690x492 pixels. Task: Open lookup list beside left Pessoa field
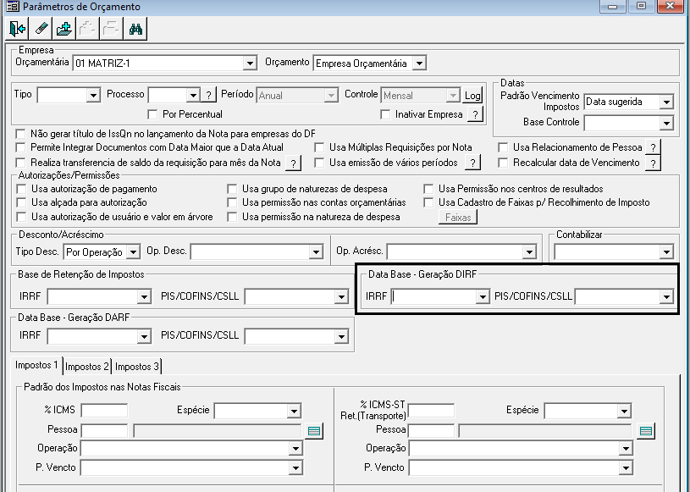pyautogui.click(x=314, y=431)
